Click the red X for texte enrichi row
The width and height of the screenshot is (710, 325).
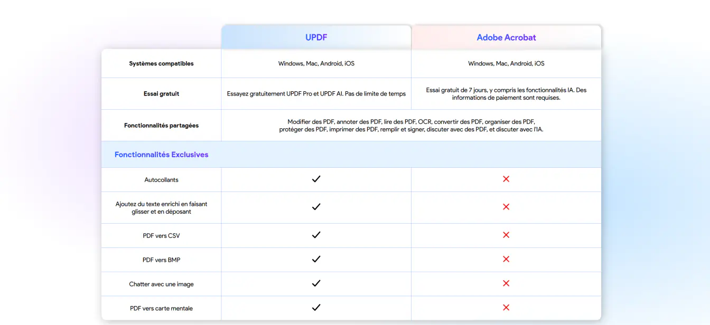click(506, 207)
